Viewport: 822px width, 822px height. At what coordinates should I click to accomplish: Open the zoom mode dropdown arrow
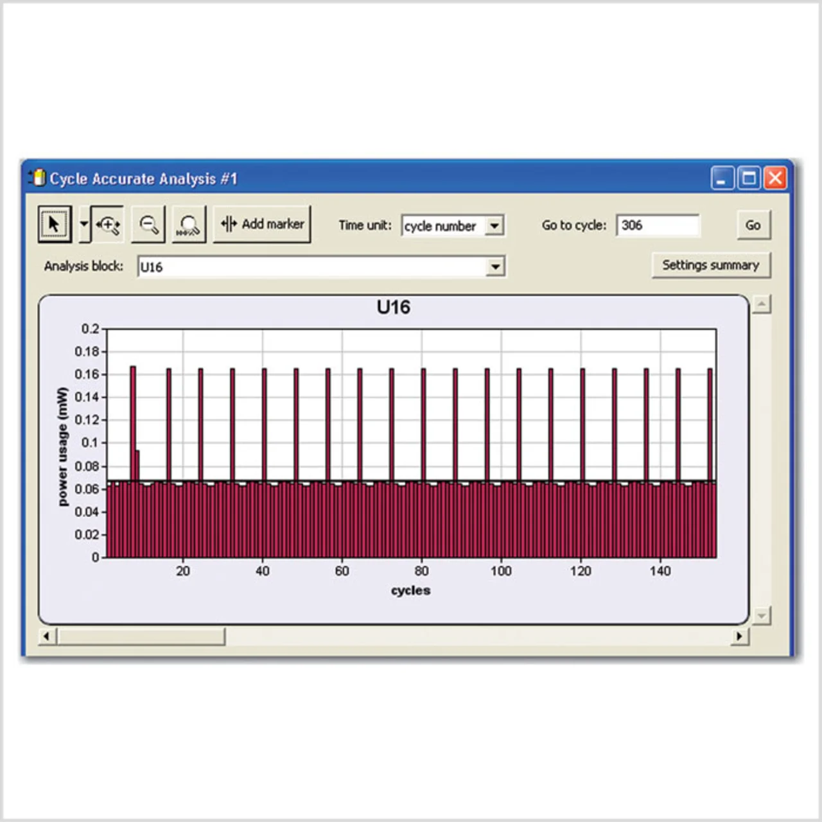coord(84,225)
